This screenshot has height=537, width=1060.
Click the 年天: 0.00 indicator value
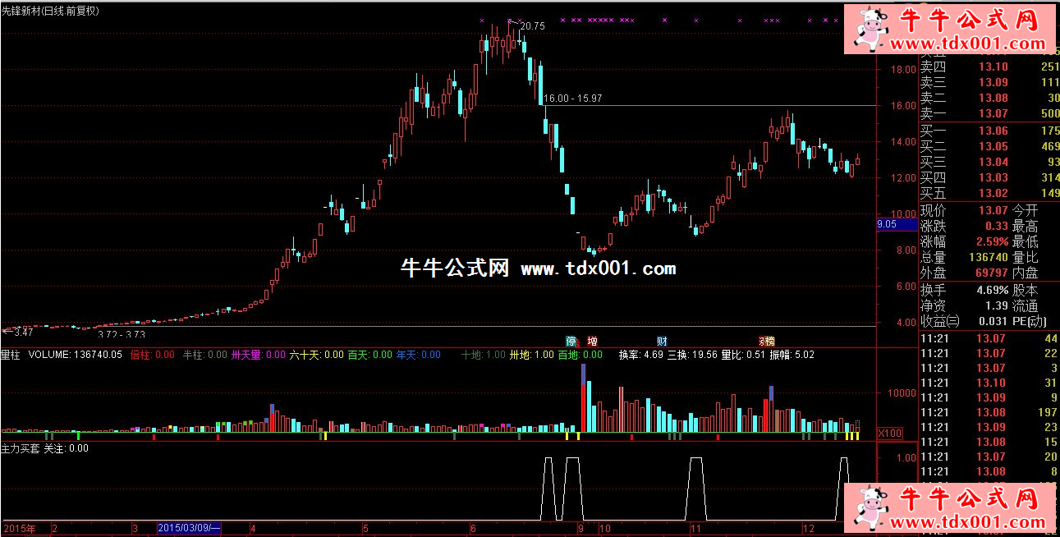pos(419,355)
